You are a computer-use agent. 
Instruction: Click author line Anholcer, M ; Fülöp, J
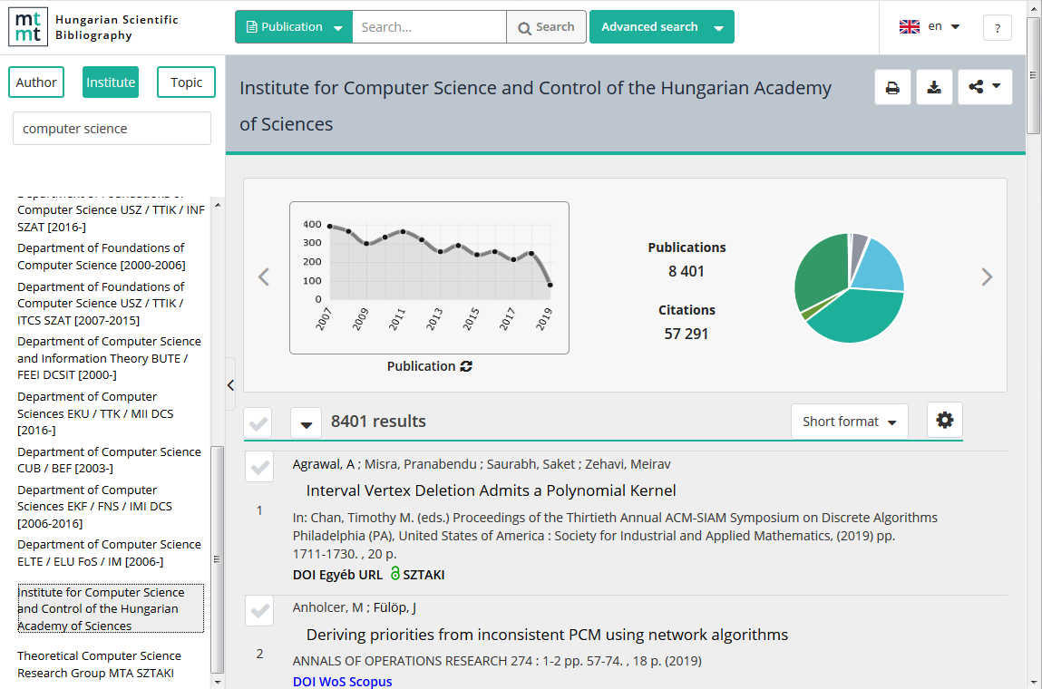(355, 607)
